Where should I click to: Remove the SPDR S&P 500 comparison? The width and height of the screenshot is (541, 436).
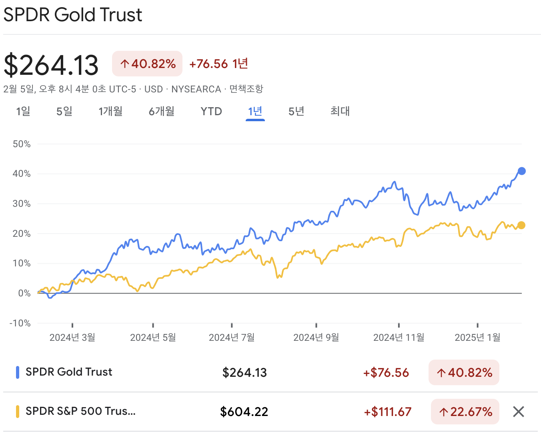pos(518,412)
